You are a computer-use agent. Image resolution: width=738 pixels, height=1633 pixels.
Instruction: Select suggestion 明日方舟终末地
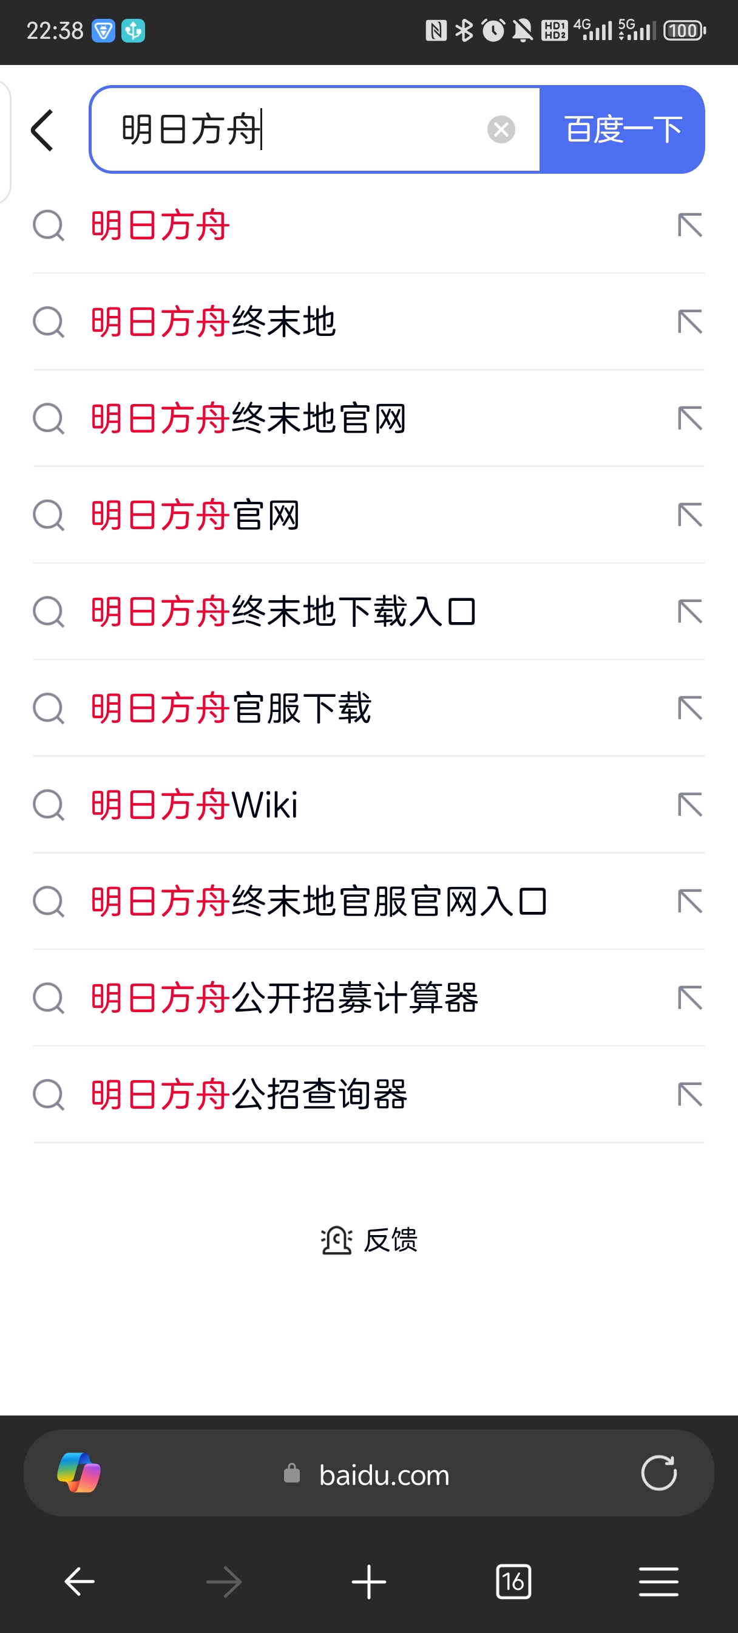pyautogui.click(x=214, y=322)
